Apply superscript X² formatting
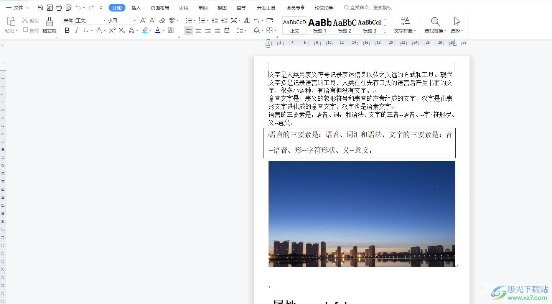Screen dimensions: 552x304 point(112,30)
